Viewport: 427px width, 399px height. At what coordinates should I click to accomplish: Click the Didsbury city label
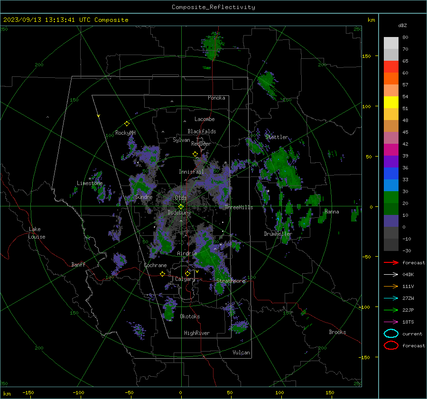(179, 213)
